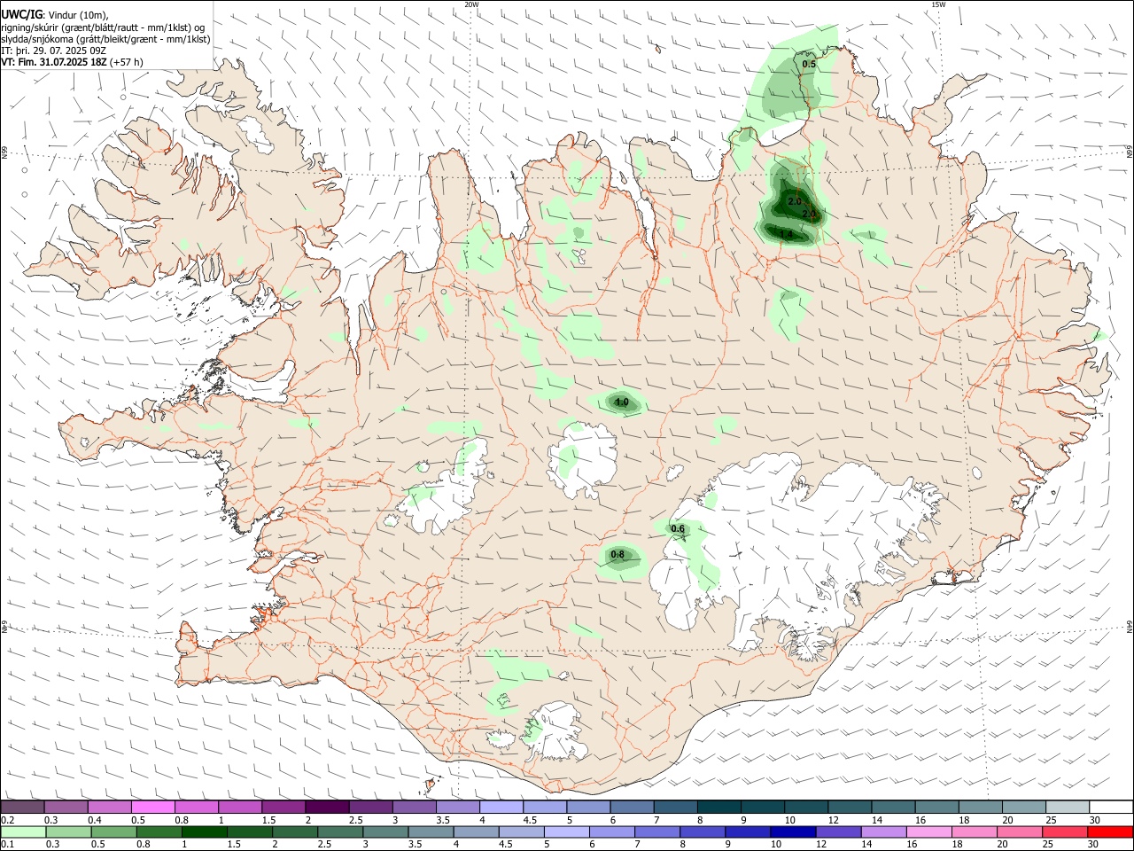Click the 1.4 precipitation value label

pyautogui.click(x=786, y=234)
